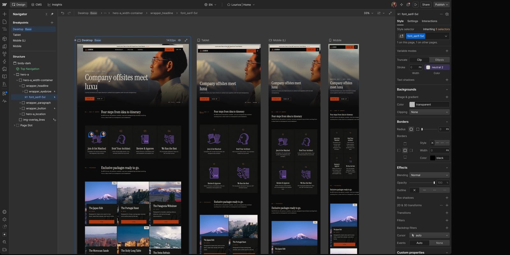
Task: Open the Pages panel icon
Action: (4, 22)
